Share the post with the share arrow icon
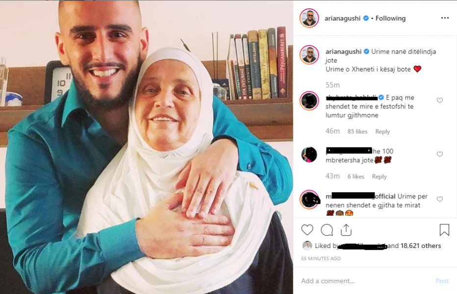This screenshot has width=457, height=294. [346, 230]
